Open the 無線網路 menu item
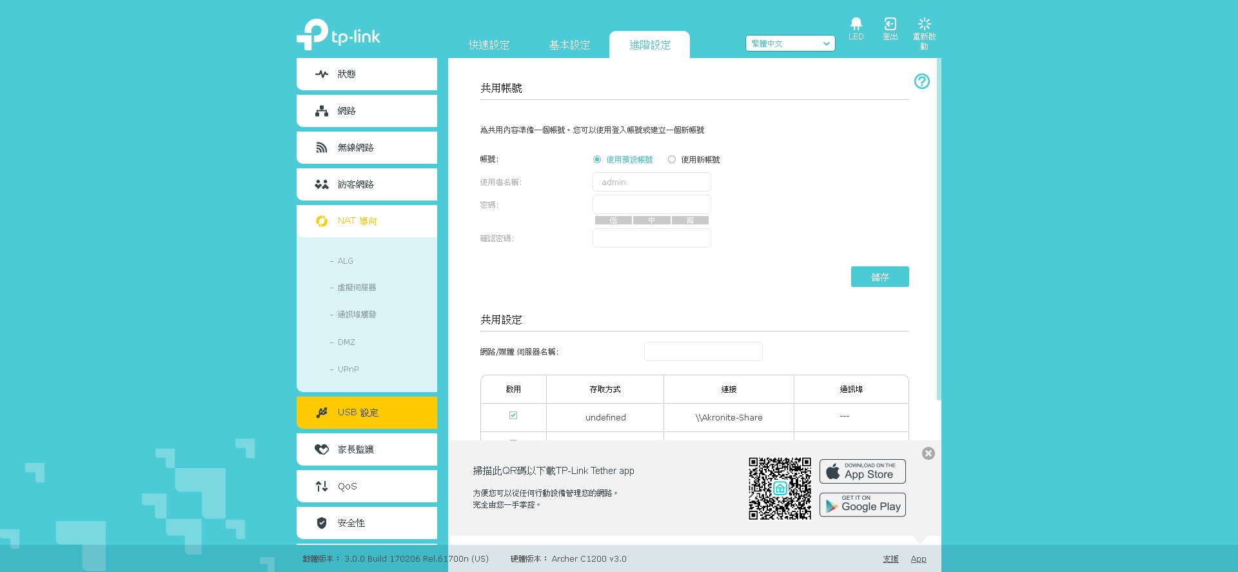The image size is (1238, 572). [366, 148]
